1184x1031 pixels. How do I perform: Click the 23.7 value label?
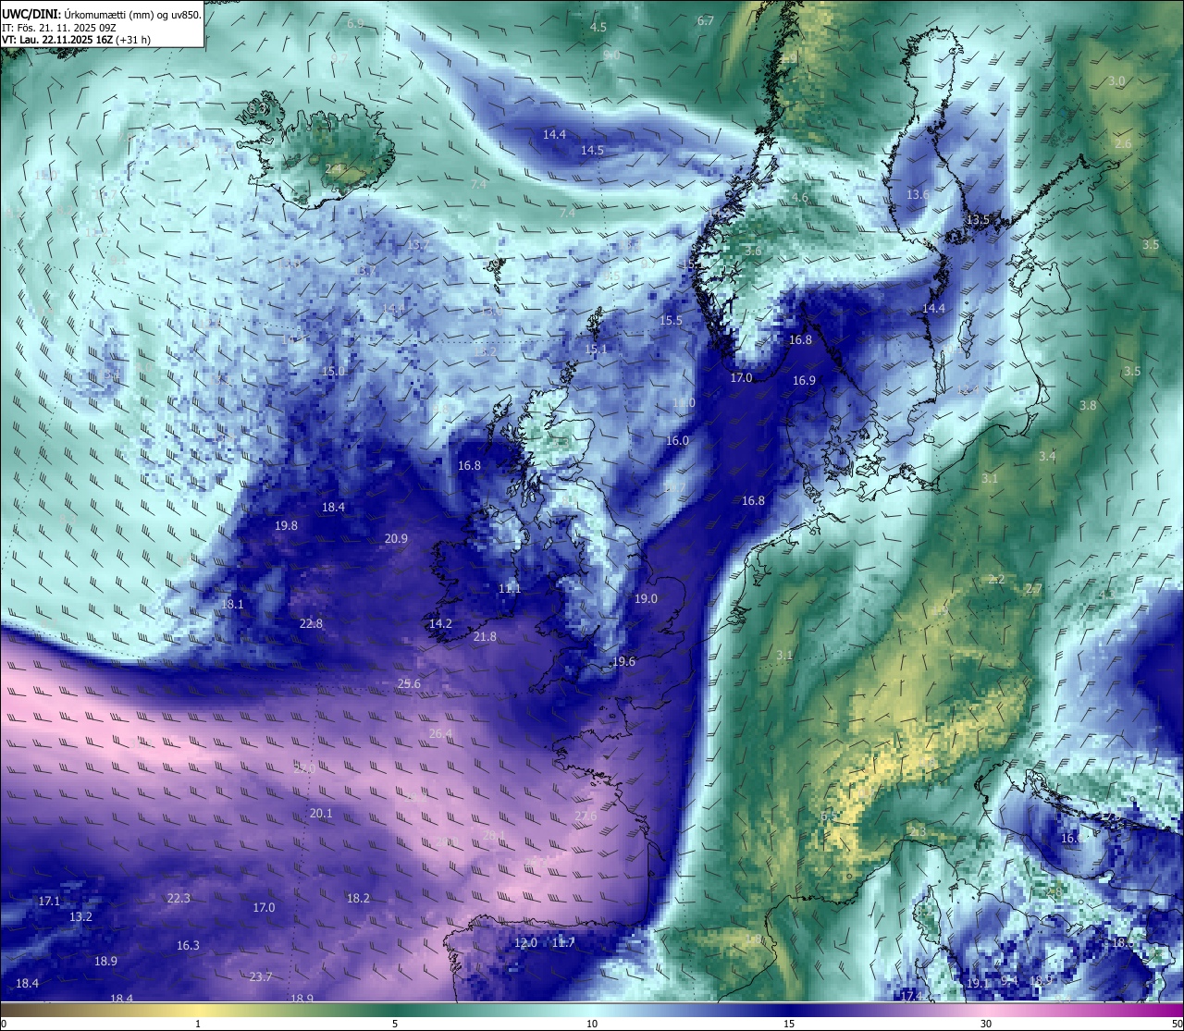[x=261, y=976]
